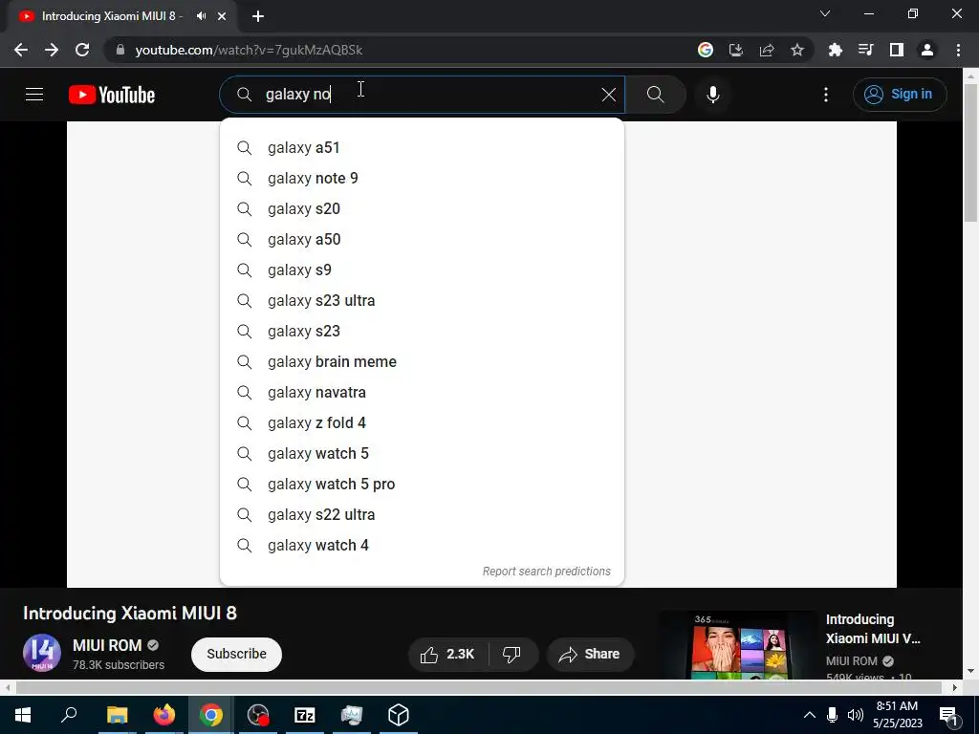Go back in Chrome
The width and height of the screenshot is (979, 734).
21,50
